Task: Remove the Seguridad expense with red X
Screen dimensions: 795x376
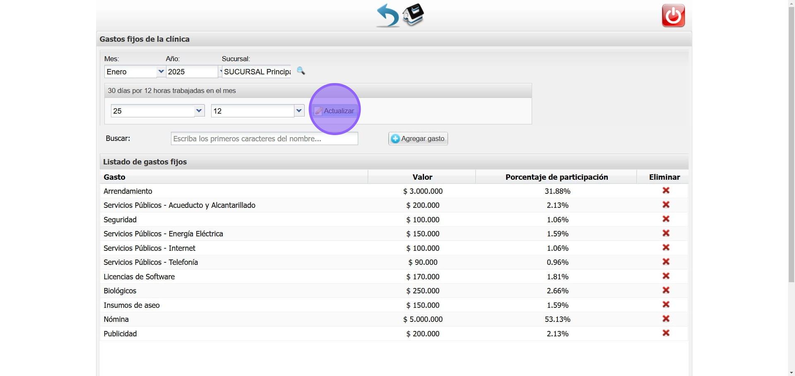Action: coord(665,219)
